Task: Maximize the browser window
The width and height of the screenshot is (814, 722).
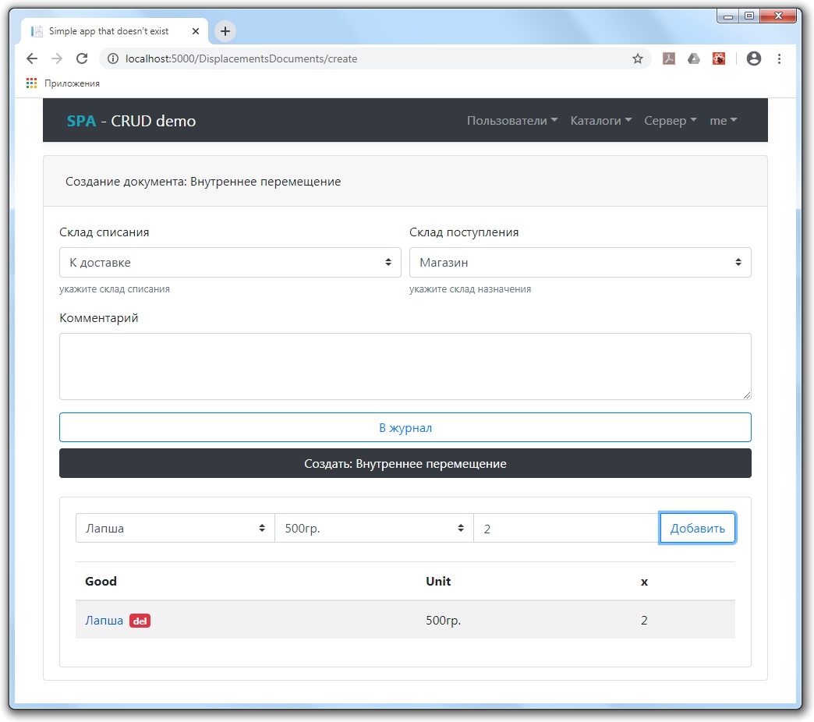Action: (749, 16)
